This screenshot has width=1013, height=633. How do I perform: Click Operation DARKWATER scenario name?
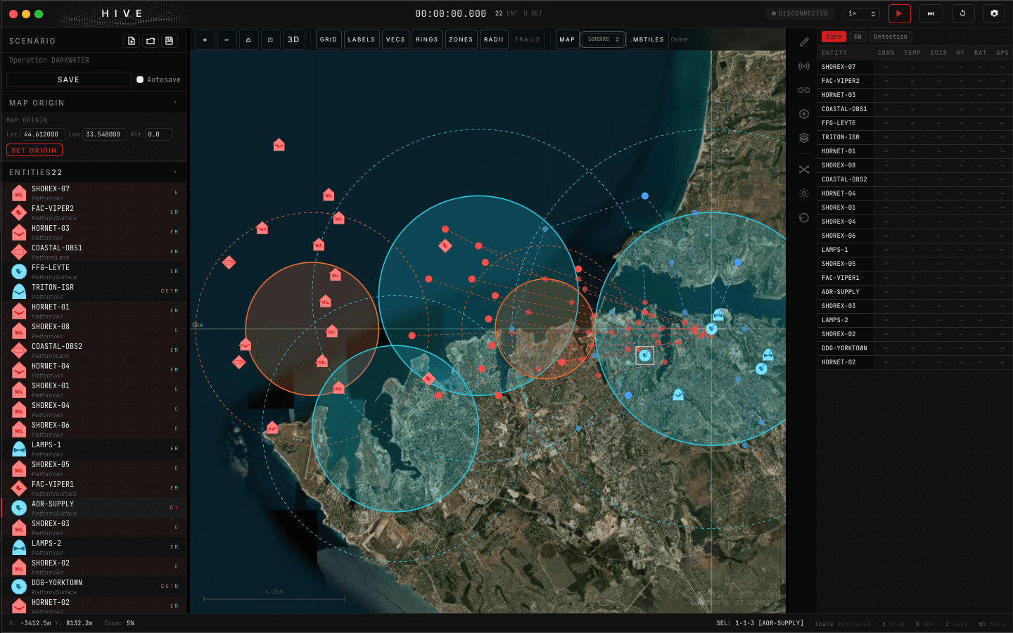(x=49, y=60)
